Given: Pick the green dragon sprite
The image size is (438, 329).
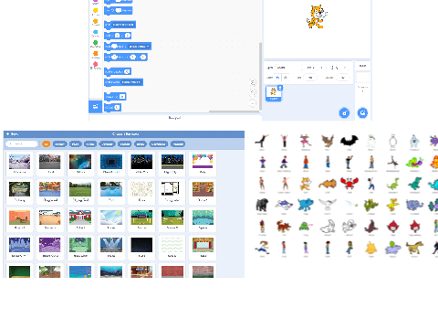Looking at the screenshot, I should (x=370, y=205).
